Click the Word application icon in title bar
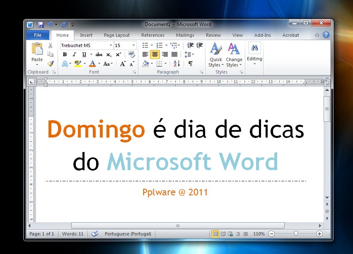Viewport: 353px width, 254px height. click(x=30, y=25)
